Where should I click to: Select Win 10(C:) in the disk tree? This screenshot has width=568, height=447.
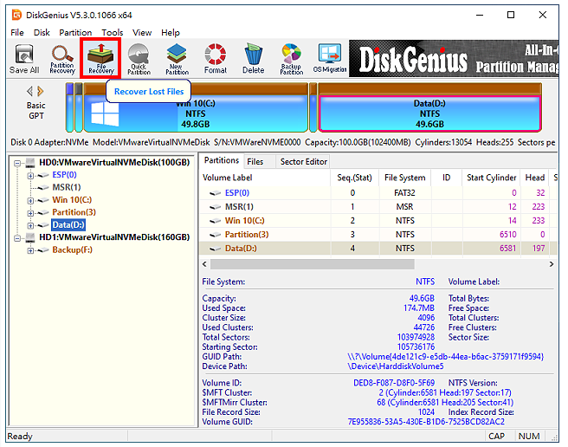[72, 200]
